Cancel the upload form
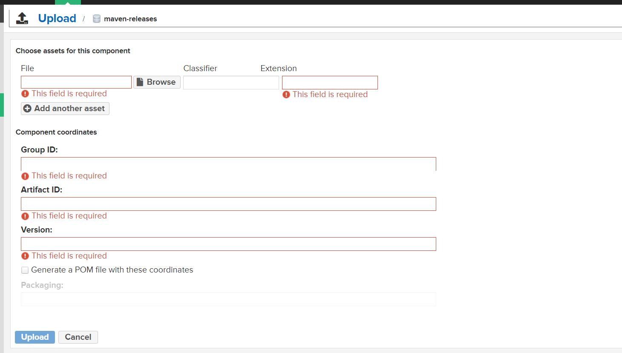Viewport: 622px width, 353px height. pyautogui.click(x=78, y=337)
